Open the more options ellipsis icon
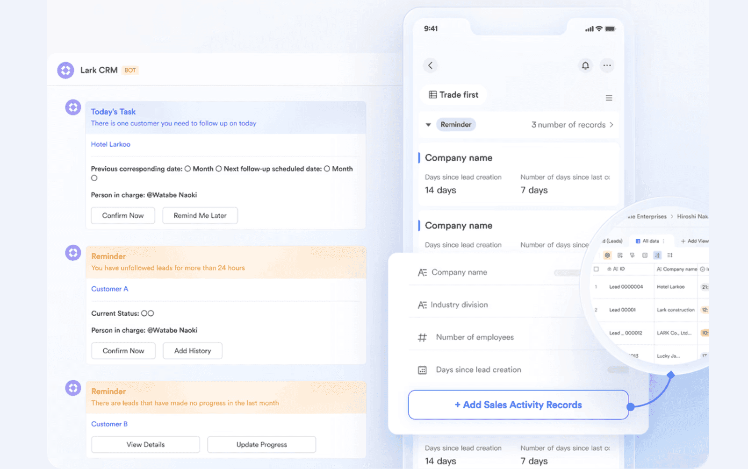 pyautogui.click(x=607, y=65)
